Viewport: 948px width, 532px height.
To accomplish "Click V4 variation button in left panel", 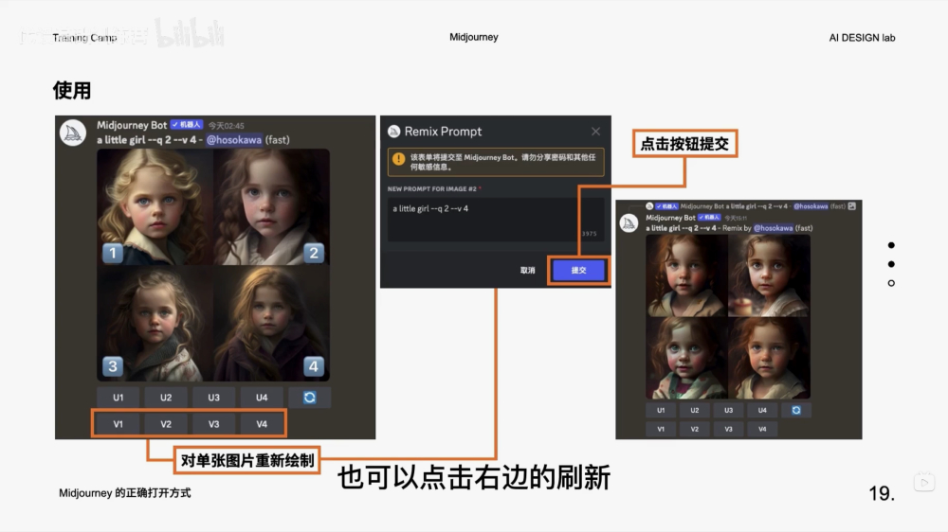I will (262, 424).
